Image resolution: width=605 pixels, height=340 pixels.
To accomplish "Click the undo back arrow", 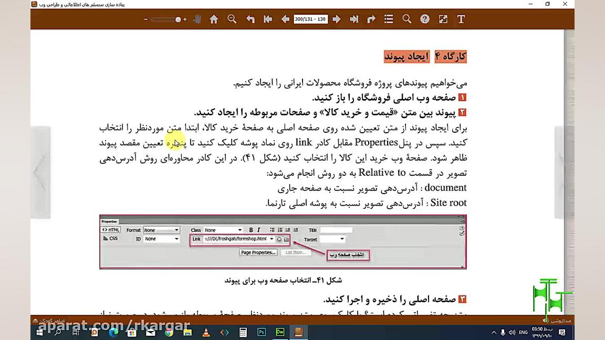I will pyautogui.click(x=249, y=19).
